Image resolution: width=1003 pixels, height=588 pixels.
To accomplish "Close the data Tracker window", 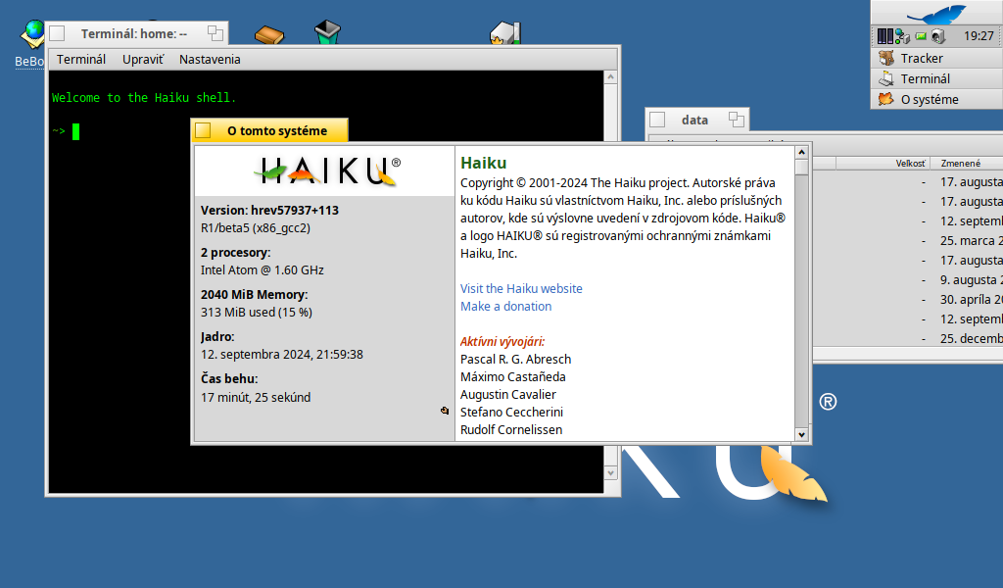I will (657, 120).
